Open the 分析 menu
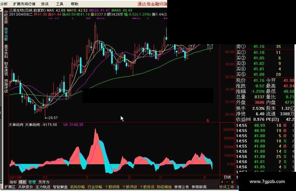296x191 pixels. (x=4, y=4)
